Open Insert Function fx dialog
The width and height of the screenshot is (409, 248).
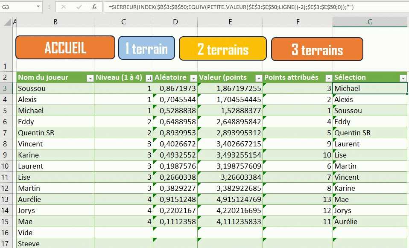point(94,7)
